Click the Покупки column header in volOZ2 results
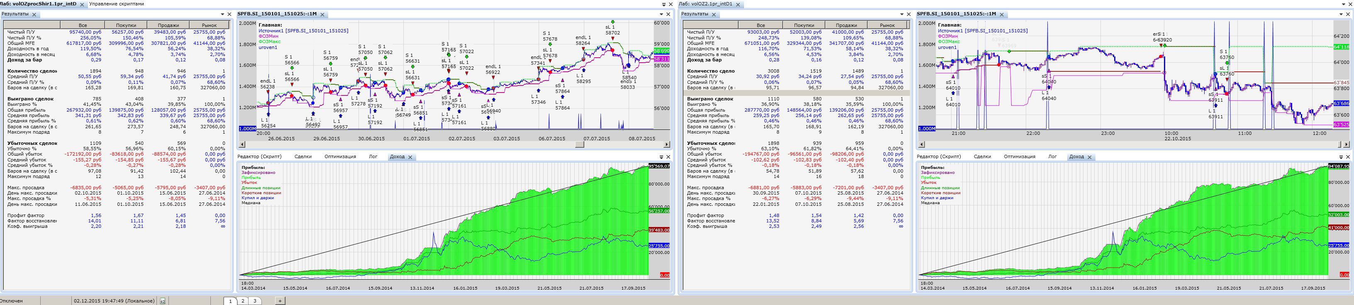 pyautogui.click(x=804, y=25)
